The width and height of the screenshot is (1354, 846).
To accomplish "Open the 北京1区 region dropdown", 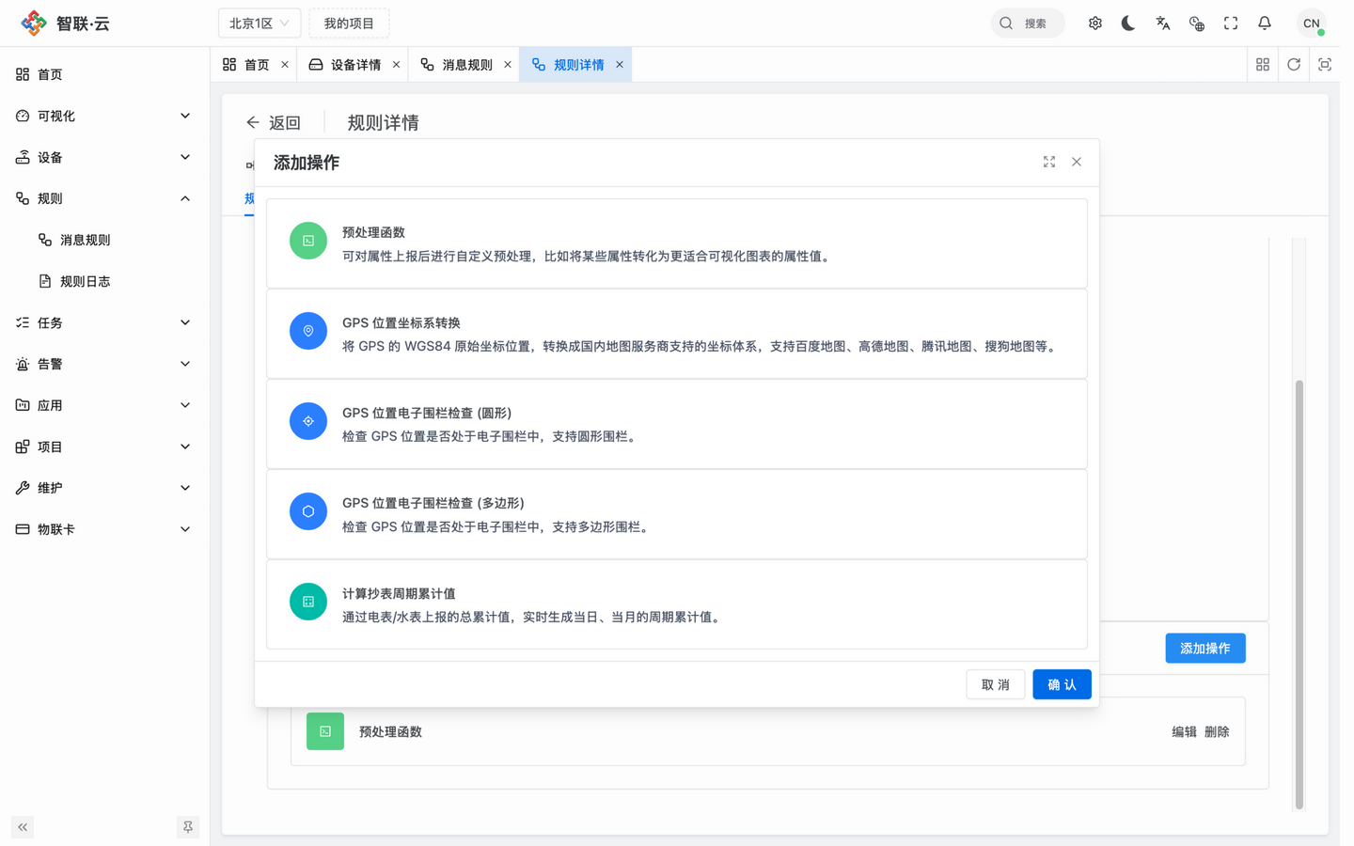I will pyautogui.click(x=260, y=23).
